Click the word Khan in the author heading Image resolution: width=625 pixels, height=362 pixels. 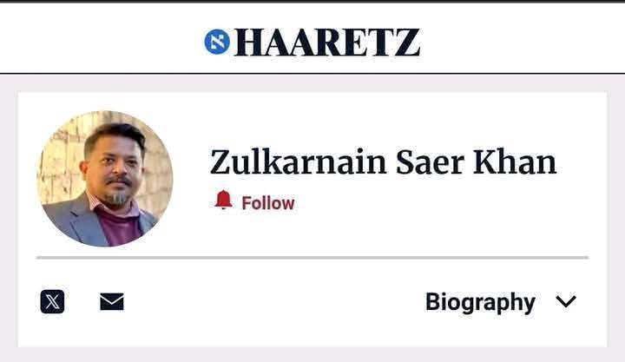515,161
